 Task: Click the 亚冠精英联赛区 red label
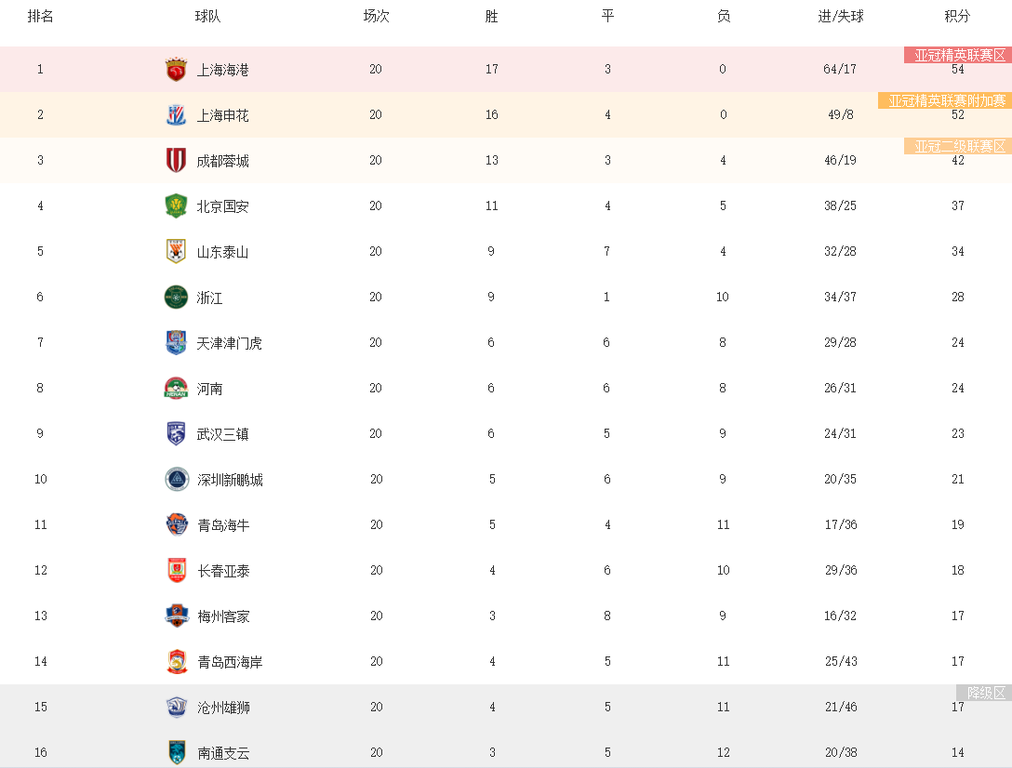click(x=958, y=55)
